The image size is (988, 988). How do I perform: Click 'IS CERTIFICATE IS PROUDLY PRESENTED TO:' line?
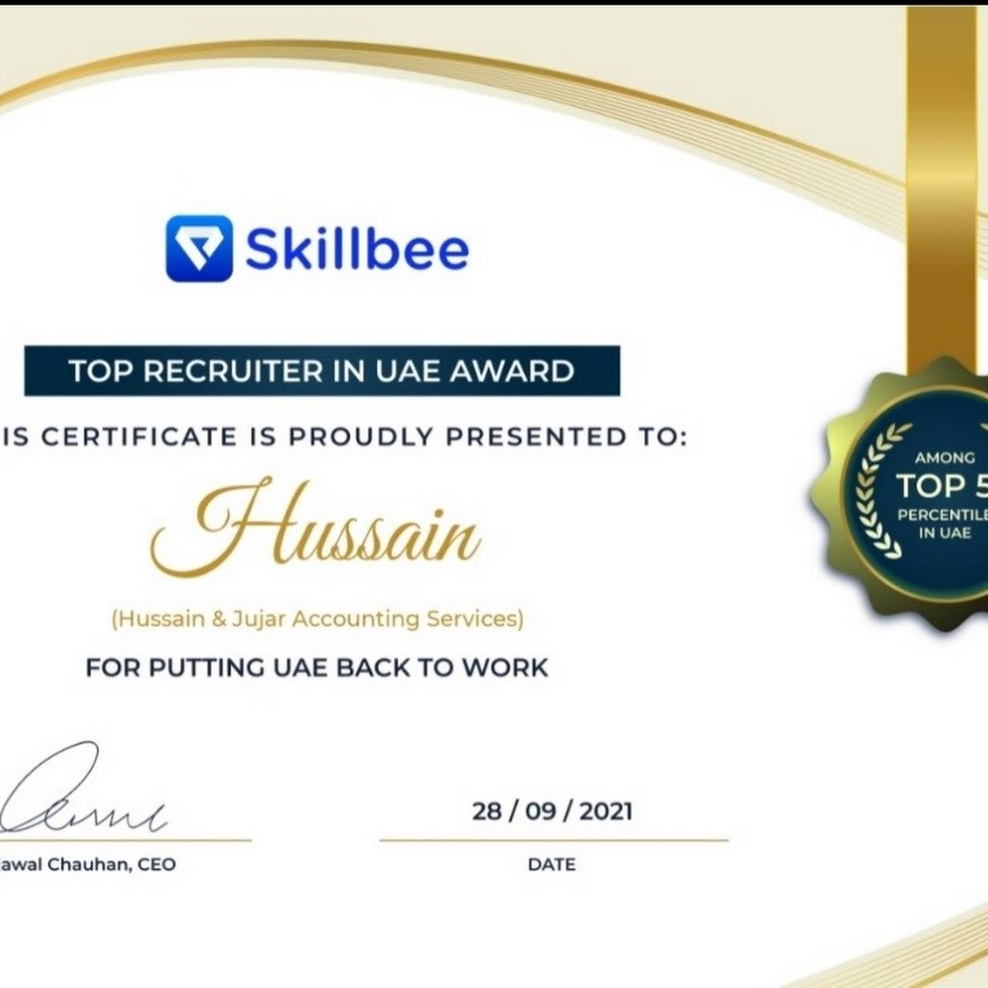[343, 437]
